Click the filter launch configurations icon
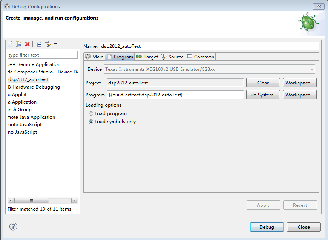This screenshot has width=328, height=240. pyautogui.click(x=48, y=44)
